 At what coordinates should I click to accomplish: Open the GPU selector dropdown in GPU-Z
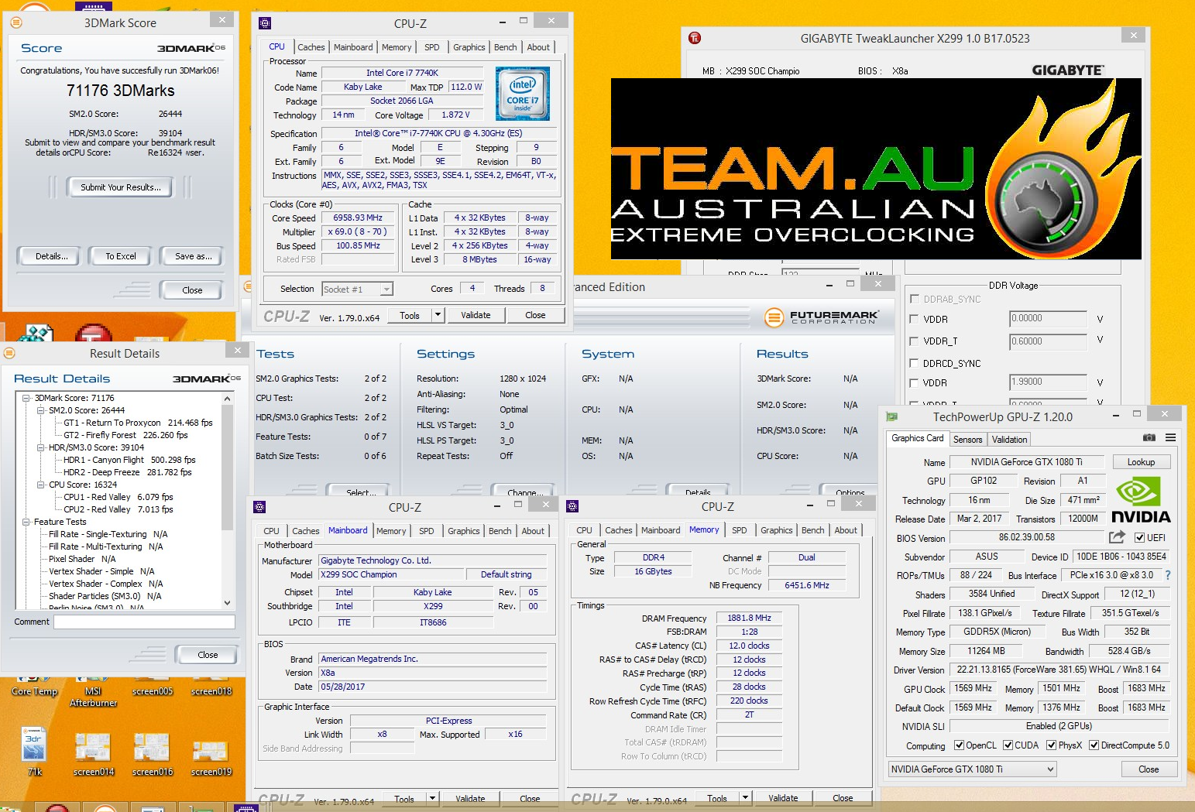click(x=973, y=769)
